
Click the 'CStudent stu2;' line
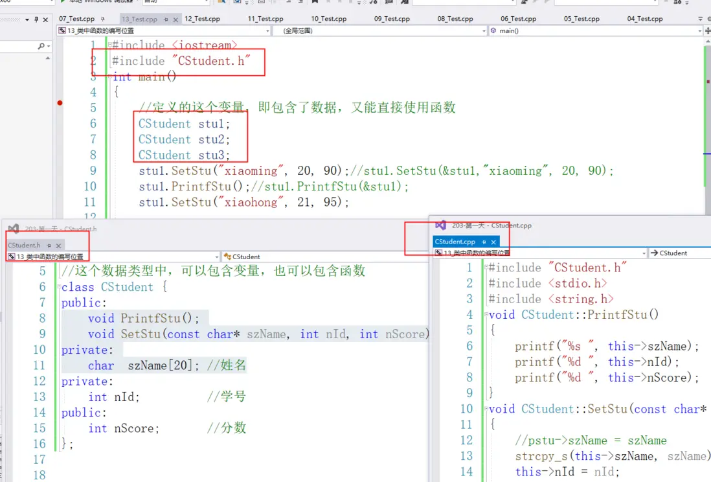tap(184, 139)
